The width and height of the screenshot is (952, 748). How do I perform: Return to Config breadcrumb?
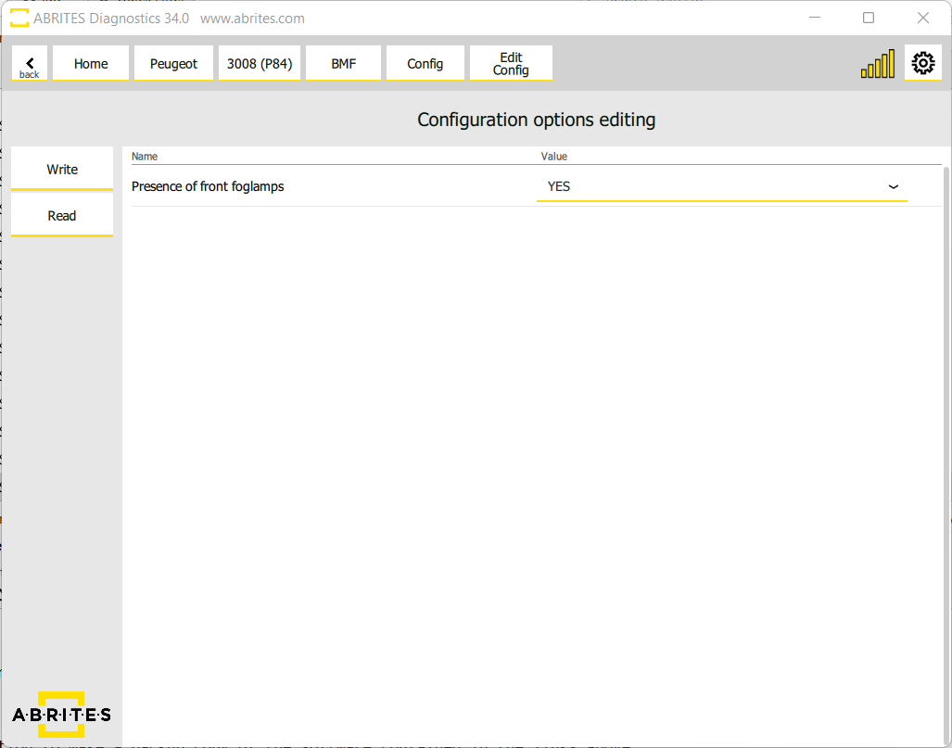[425, 63]
